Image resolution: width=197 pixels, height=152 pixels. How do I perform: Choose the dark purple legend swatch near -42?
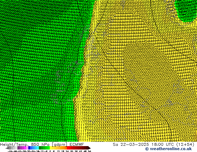(18, 148)
